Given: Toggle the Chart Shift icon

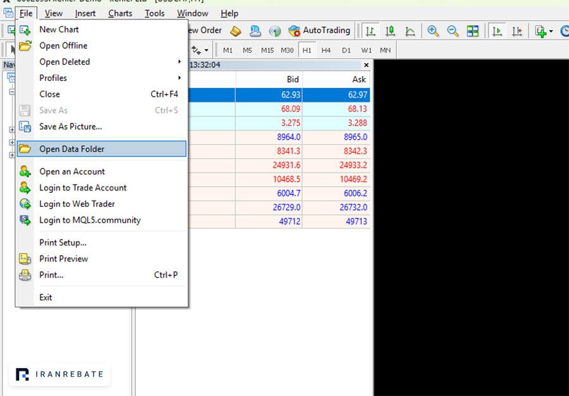Looking at the screenshot, I should pyautogui.click(x=517, y=31).
